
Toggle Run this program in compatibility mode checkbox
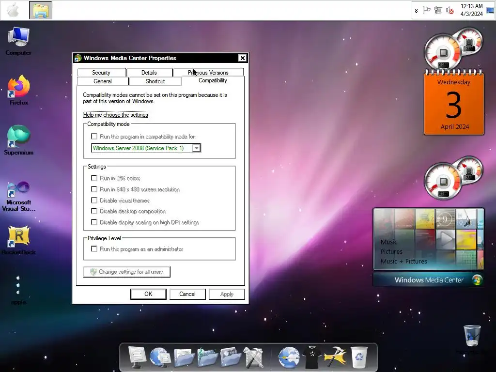click(x=94, y=136)
